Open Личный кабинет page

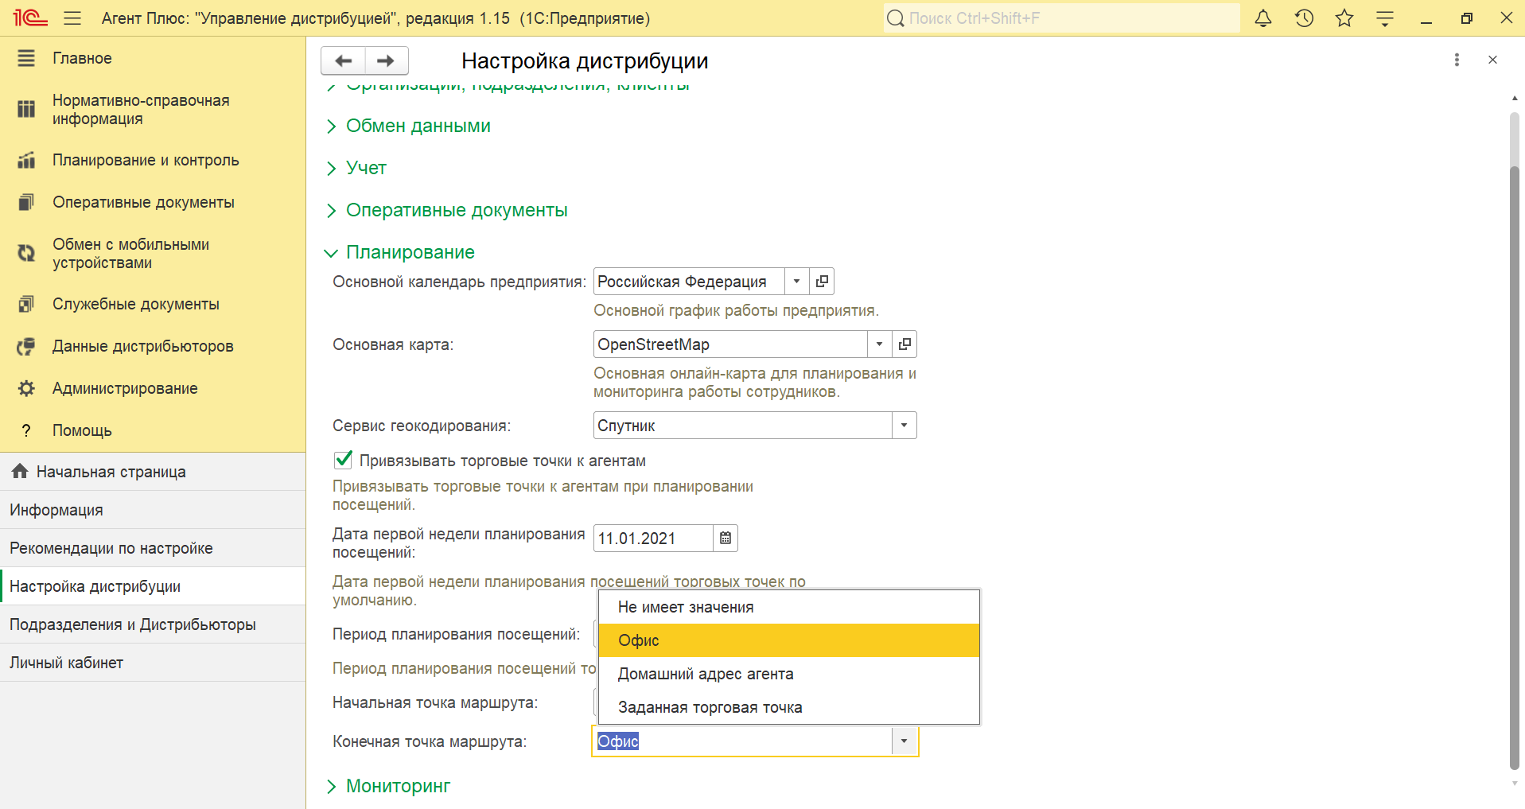coord(153,663)
